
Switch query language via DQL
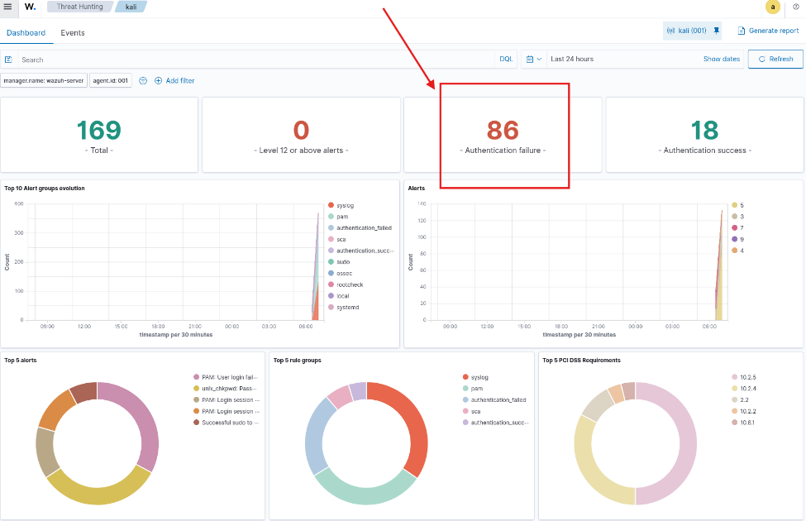point(506,60)
